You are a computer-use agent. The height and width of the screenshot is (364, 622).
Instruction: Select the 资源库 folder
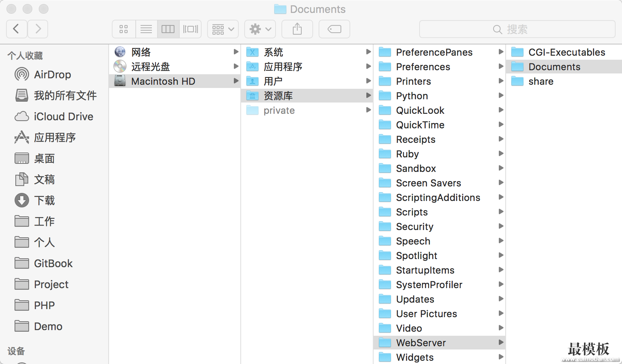(307, 96)
